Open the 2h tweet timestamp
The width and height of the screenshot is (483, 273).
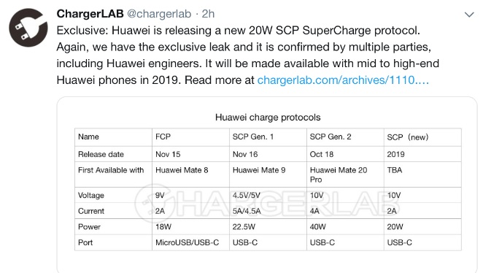(x=208, y=14)
